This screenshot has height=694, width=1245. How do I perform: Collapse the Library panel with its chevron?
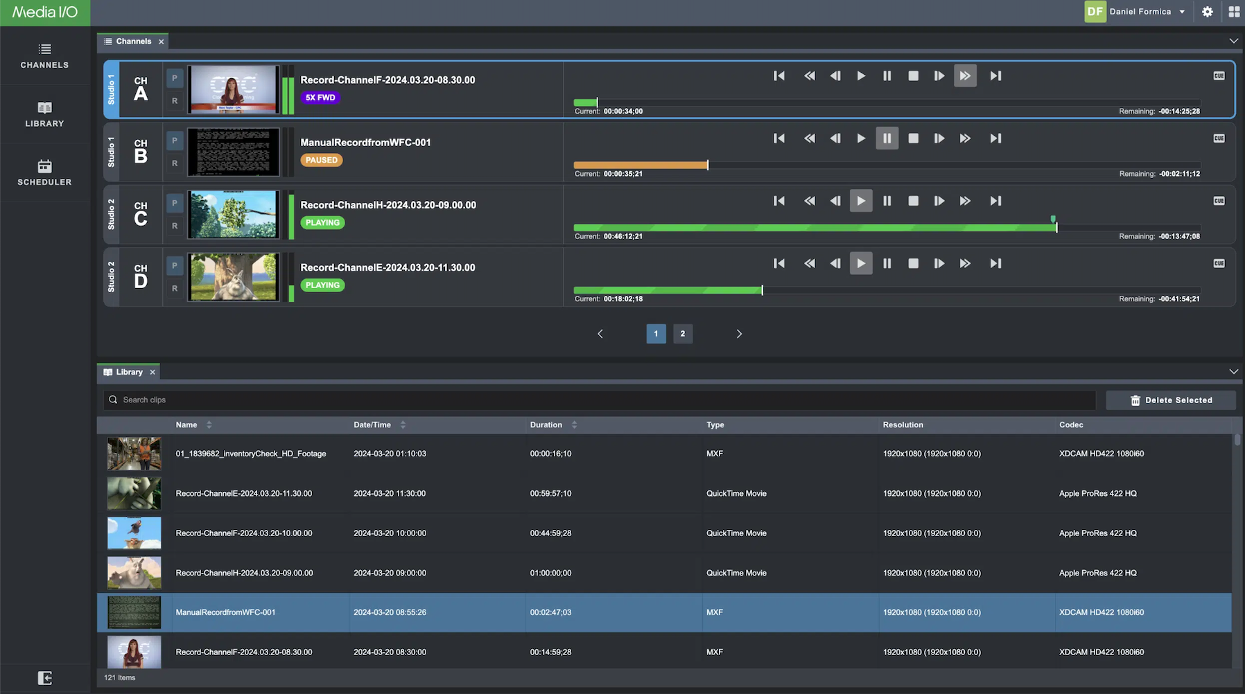tap(1233, 372)
